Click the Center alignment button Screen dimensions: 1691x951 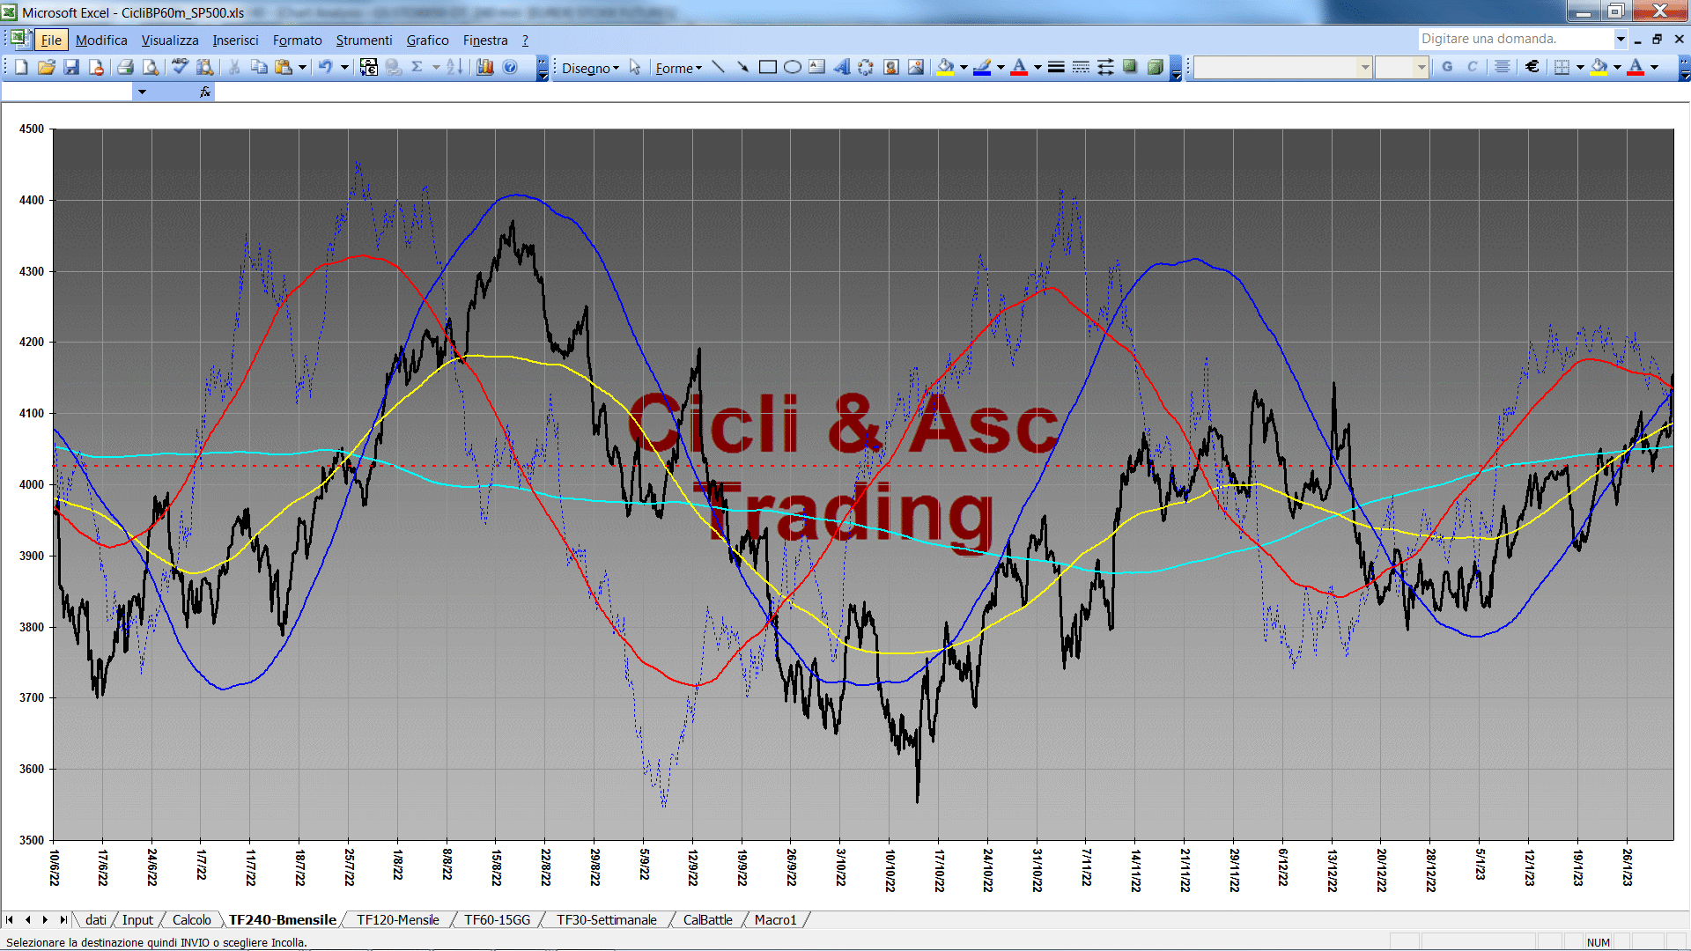coord(1503,67)
